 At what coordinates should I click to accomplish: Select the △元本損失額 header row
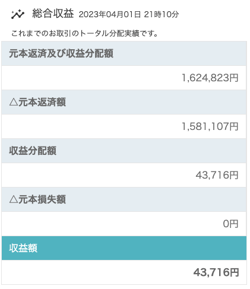coord(124,199)
